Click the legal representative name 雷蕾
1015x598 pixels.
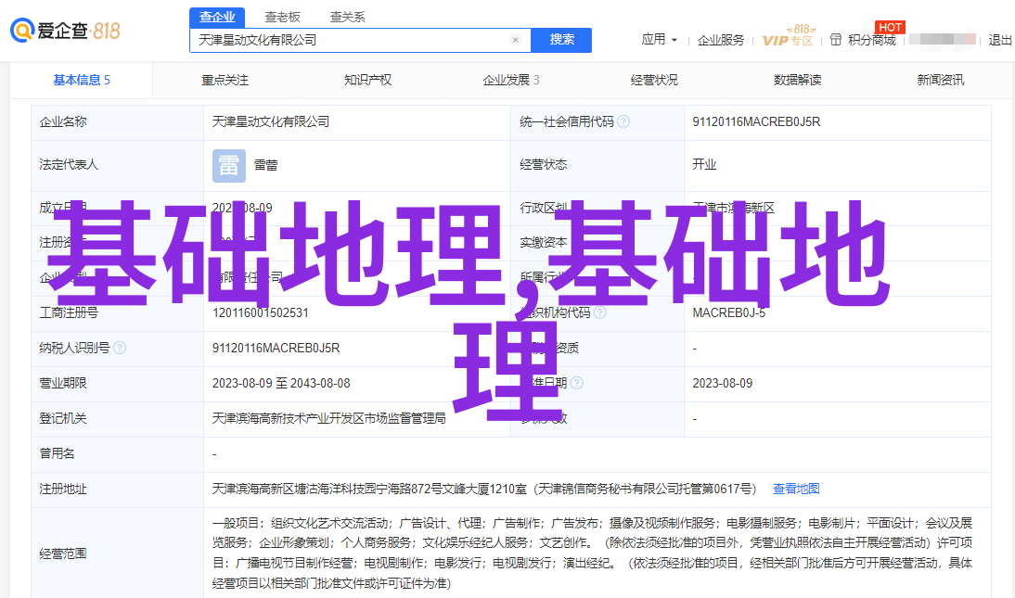(x=265, y=166)
